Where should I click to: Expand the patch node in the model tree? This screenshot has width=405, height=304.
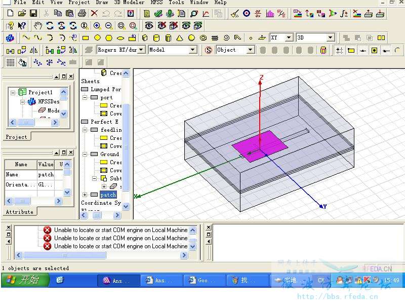[85, 195]
